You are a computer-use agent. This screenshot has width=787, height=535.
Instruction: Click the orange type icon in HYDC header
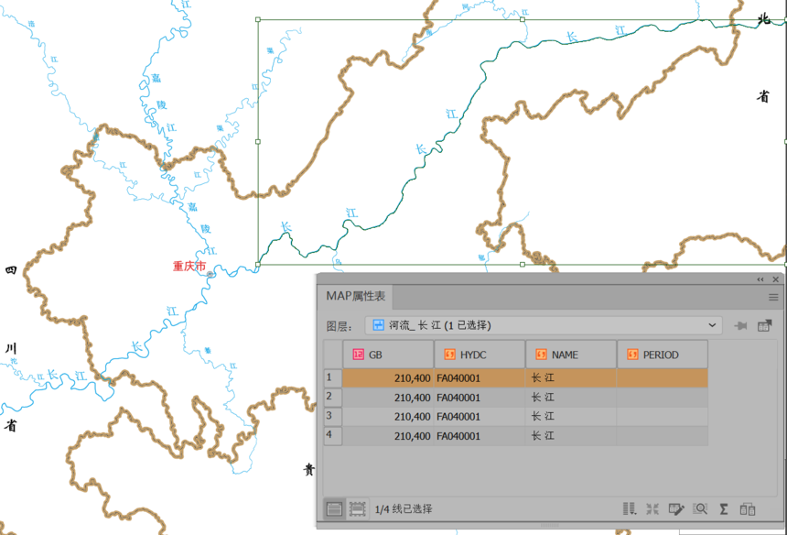point(449,355)
